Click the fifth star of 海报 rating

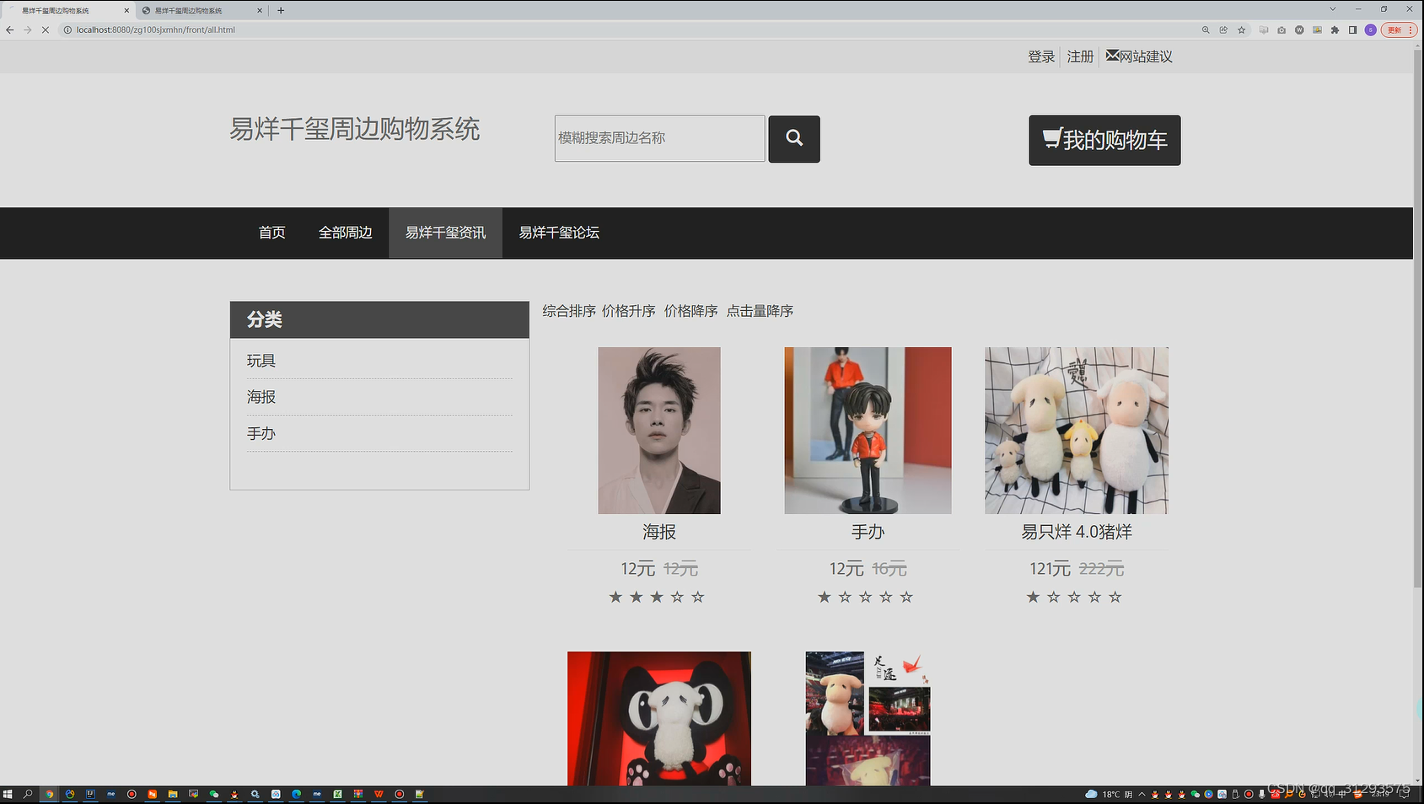click(697, 597)
